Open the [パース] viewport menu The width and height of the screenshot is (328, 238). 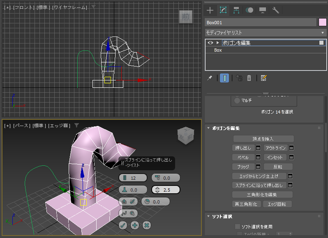tap(21, 126)
